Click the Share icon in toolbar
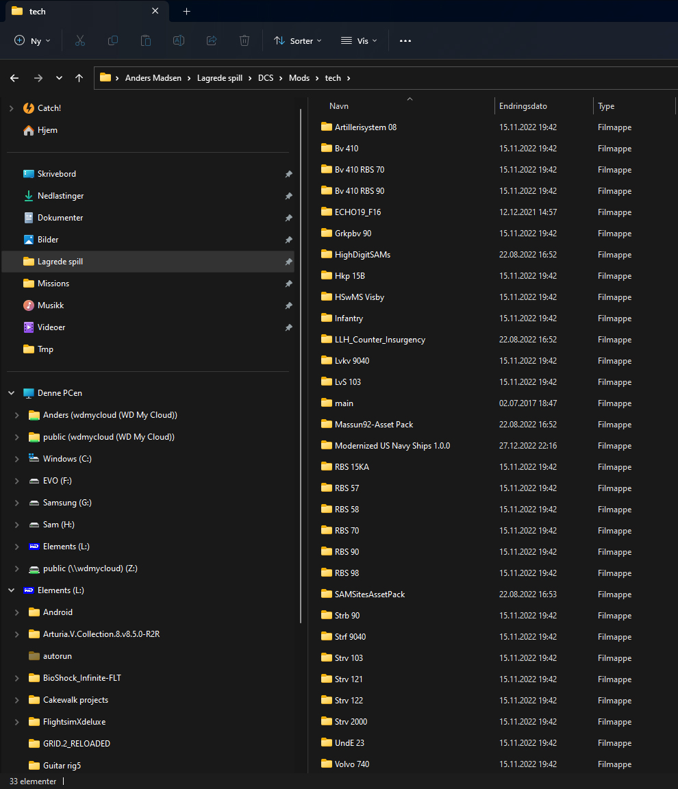This screenshot has width=678, height=789. click(x=212, y=41)
